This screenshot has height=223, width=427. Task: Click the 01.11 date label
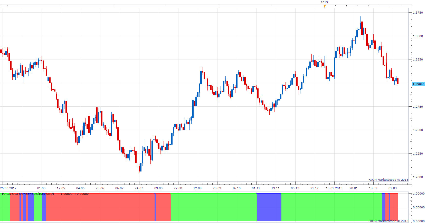[x=256, y=188]
